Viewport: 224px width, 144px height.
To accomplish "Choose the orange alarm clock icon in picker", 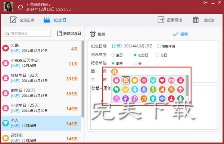I will 171,89.
